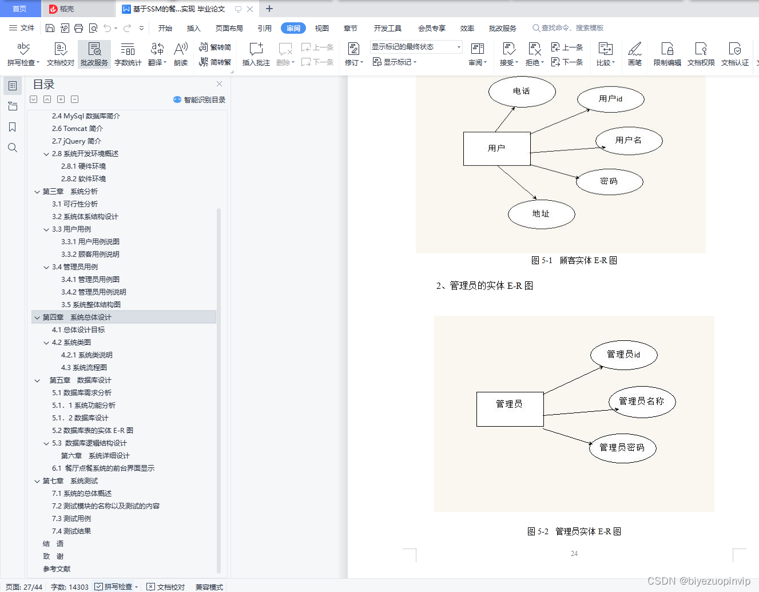This screenshot has width=759, height=592.
Task: Open Print Preview from quick access toolbar
Action: [x=93, y=28]
